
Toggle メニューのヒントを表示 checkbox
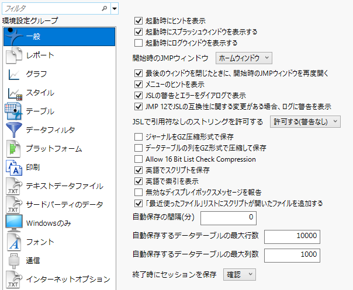[139, 84]
